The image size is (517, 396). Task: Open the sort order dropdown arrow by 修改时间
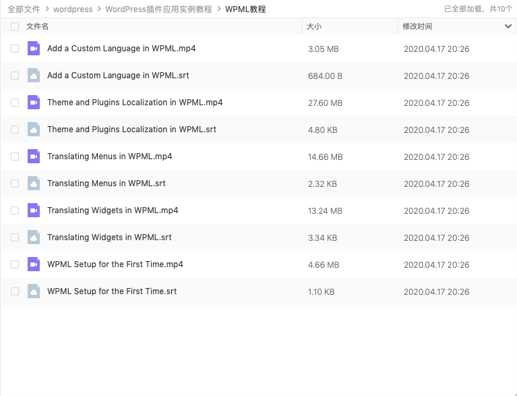[x=508, y=26]
